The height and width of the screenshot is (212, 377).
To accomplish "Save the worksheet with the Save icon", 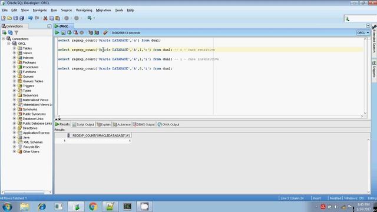I will (x=15, y=18).
